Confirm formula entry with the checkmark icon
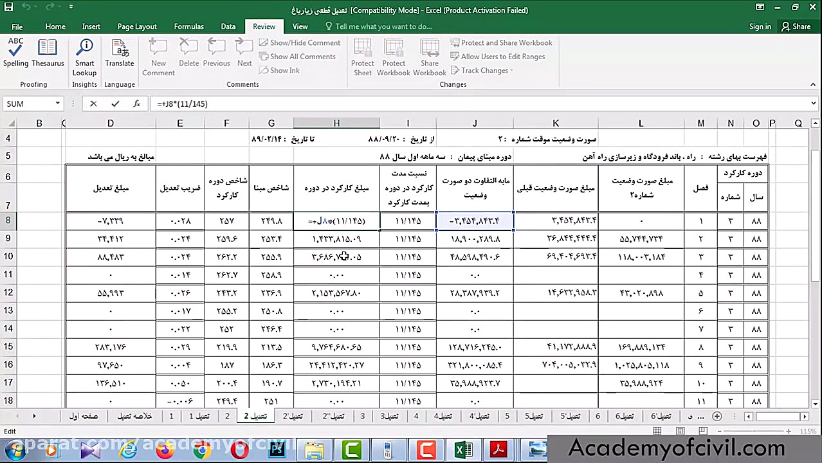This screenshot has height=463, width=822. 114,104
